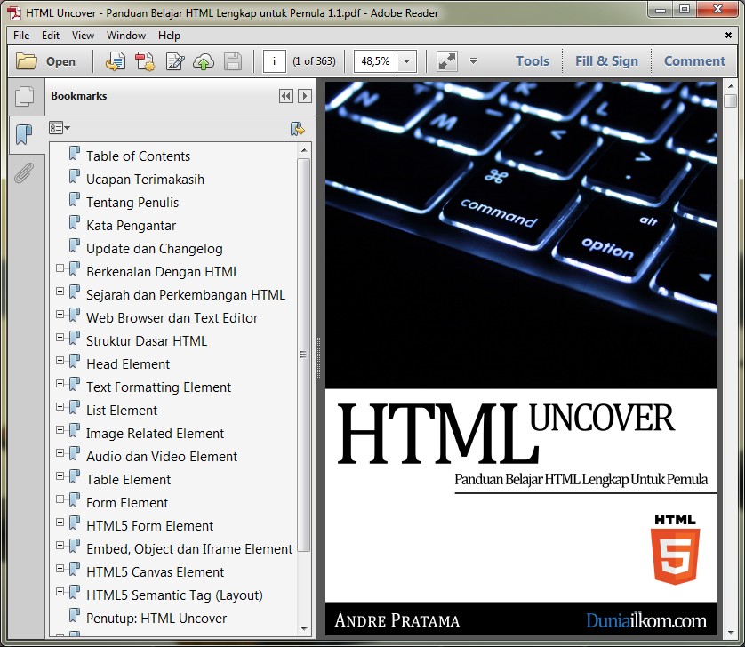Click the bookmarks list vertical scrollbar thumb

303,355
